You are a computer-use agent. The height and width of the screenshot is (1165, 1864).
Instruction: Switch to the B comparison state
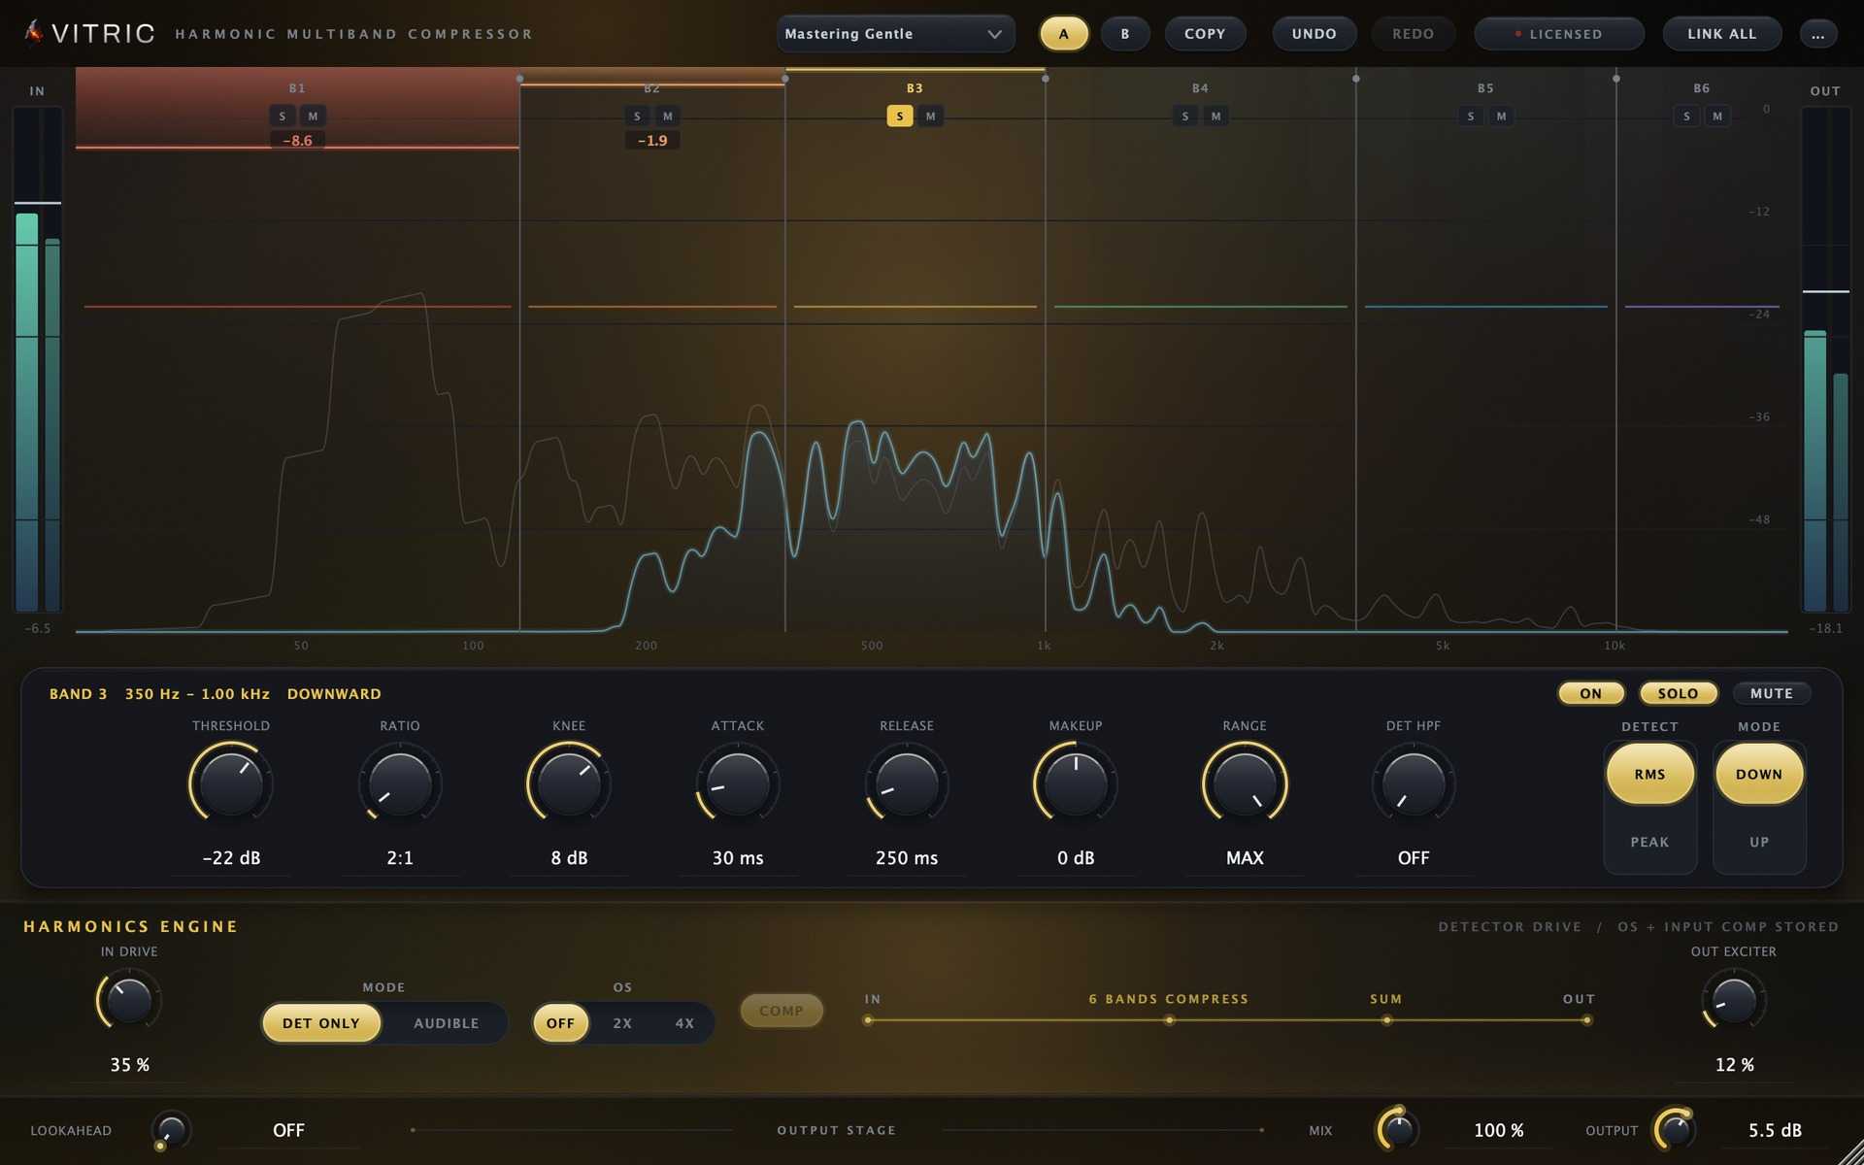coord(1125,34)
